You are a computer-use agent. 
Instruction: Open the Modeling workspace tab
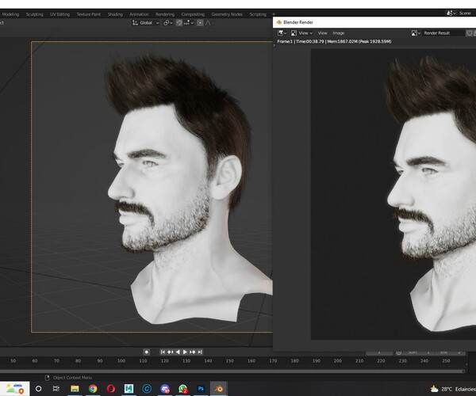10,14
